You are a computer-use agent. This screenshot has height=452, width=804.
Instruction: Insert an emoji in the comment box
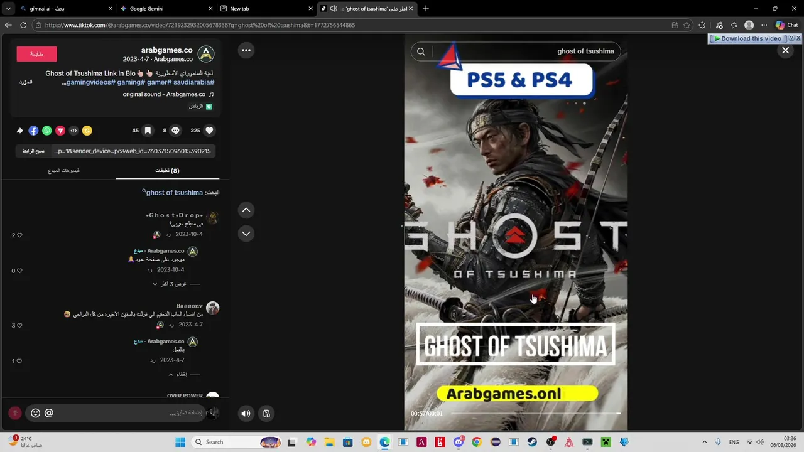(35, 413)
